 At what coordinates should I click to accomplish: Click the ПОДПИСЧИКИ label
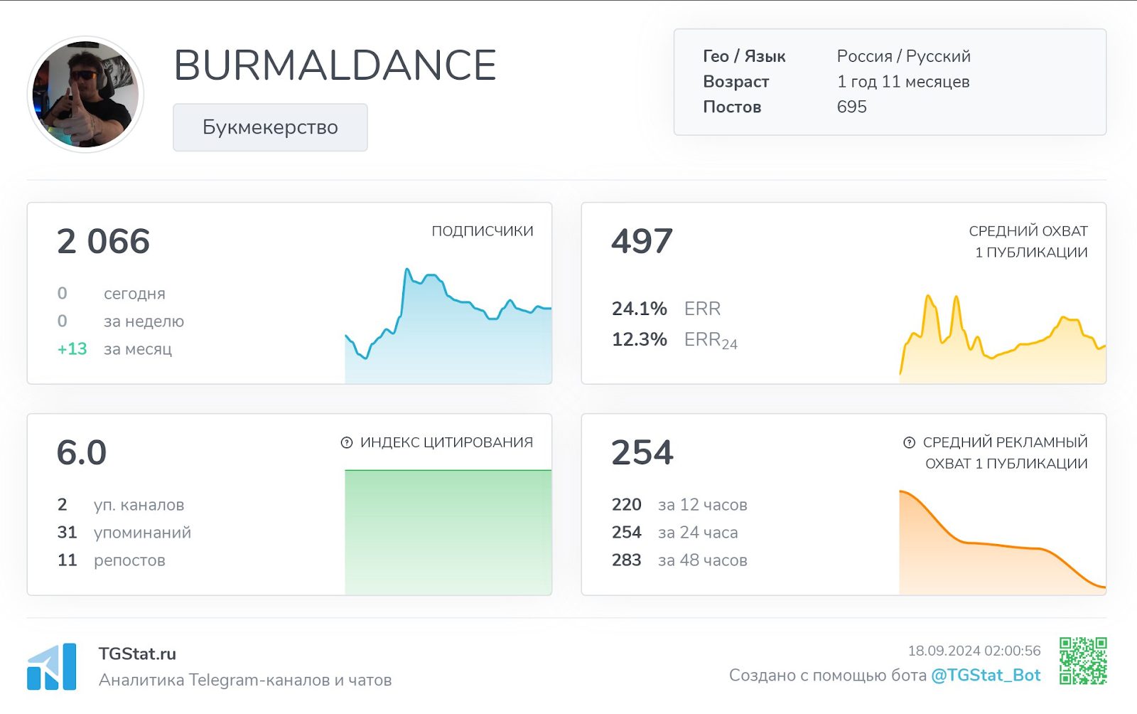(483, 231)
